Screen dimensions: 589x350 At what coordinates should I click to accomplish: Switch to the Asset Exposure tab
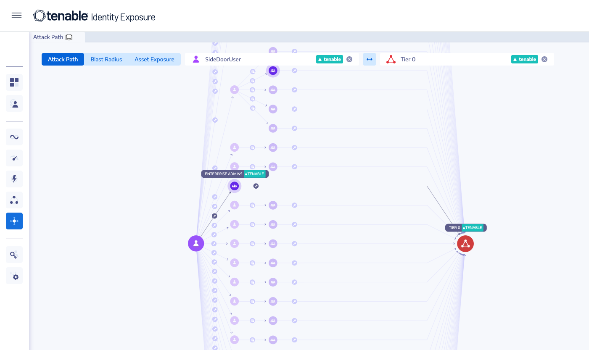154,59
